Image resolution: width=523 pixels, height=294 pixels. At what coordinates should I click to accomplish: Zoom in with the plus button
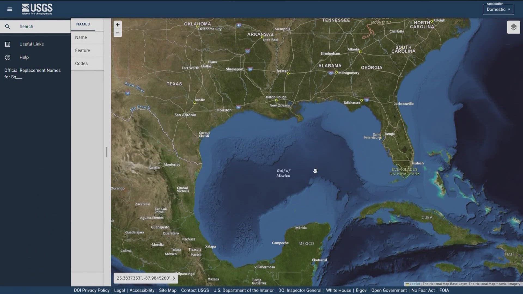click(x=117, y=24)
